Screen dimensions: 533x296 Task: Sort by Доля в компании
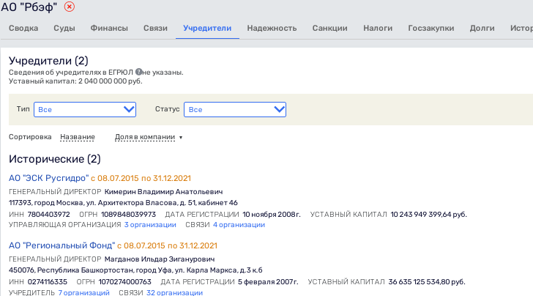[x=145, y=137]
